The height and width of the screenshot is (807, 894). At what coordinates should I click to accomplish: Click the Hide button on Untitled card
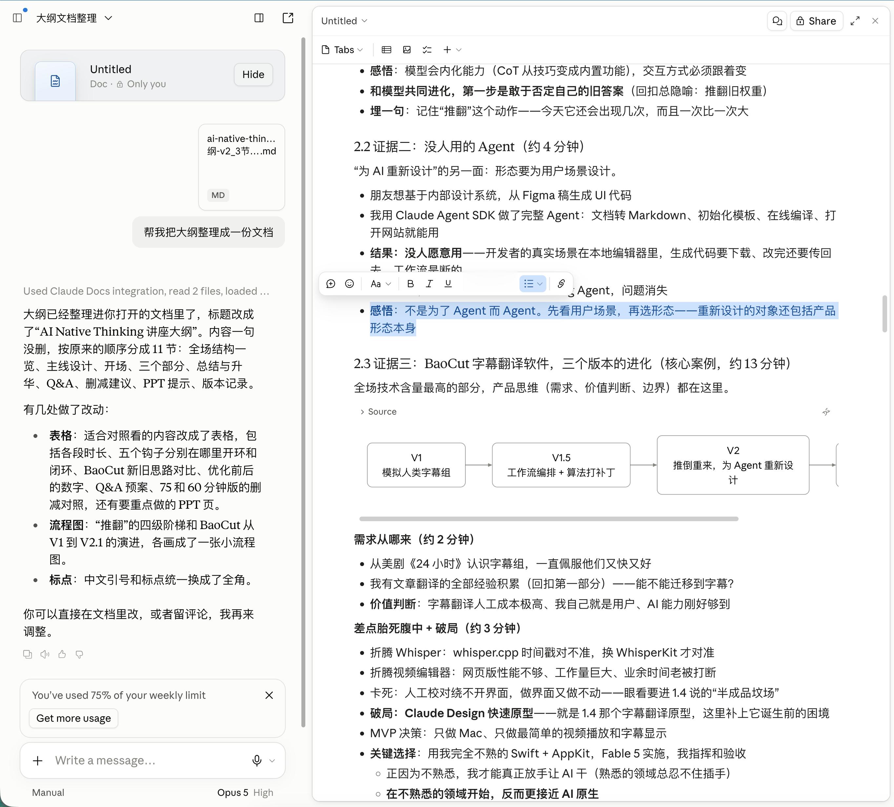click(253, 74)
